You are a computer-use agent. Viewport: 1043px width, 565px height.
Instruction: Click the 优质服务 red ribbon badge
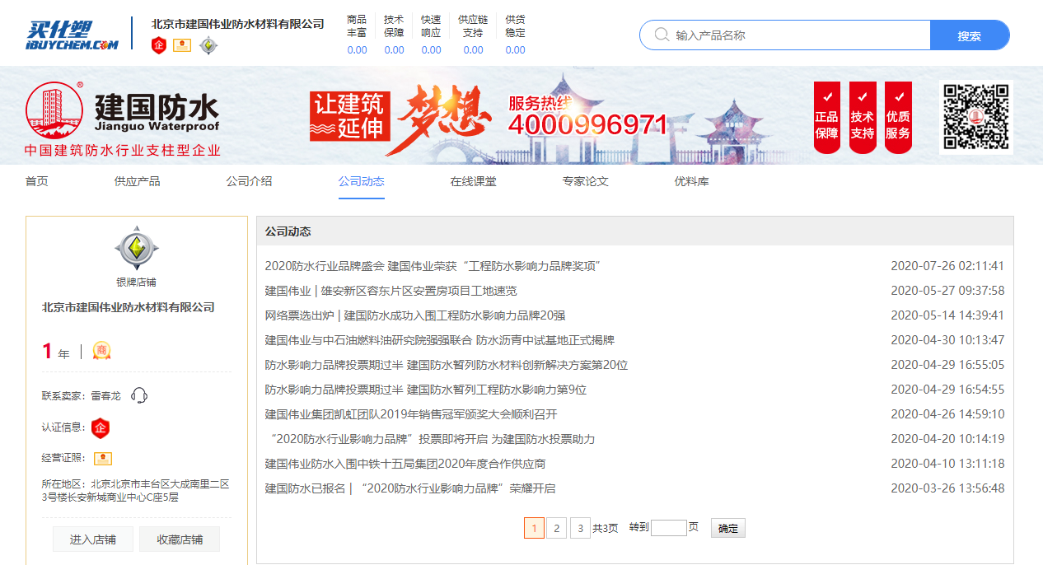click(898, 117)
